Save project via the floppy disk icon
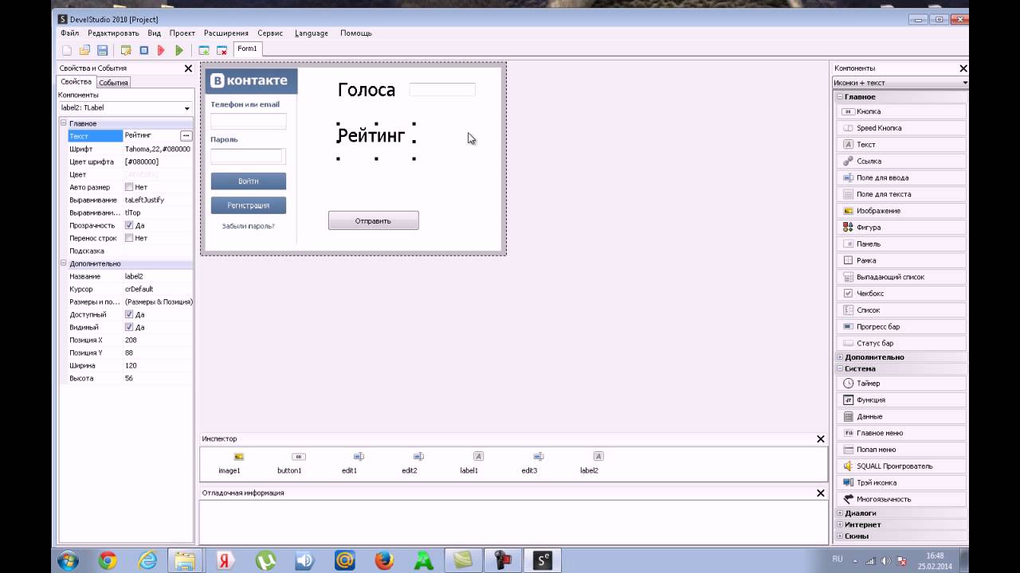The image size is (1020, 573). click(103, 50)
